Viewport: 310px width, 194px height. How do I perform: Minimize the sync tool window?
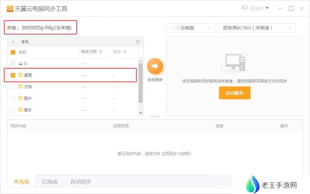(x=280, y=8)
